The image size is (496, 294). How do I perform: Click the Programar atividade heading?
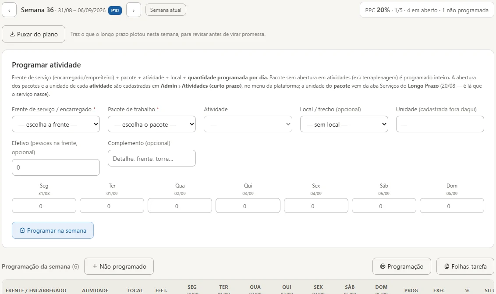pyautogui.click(x=46, y=65)
